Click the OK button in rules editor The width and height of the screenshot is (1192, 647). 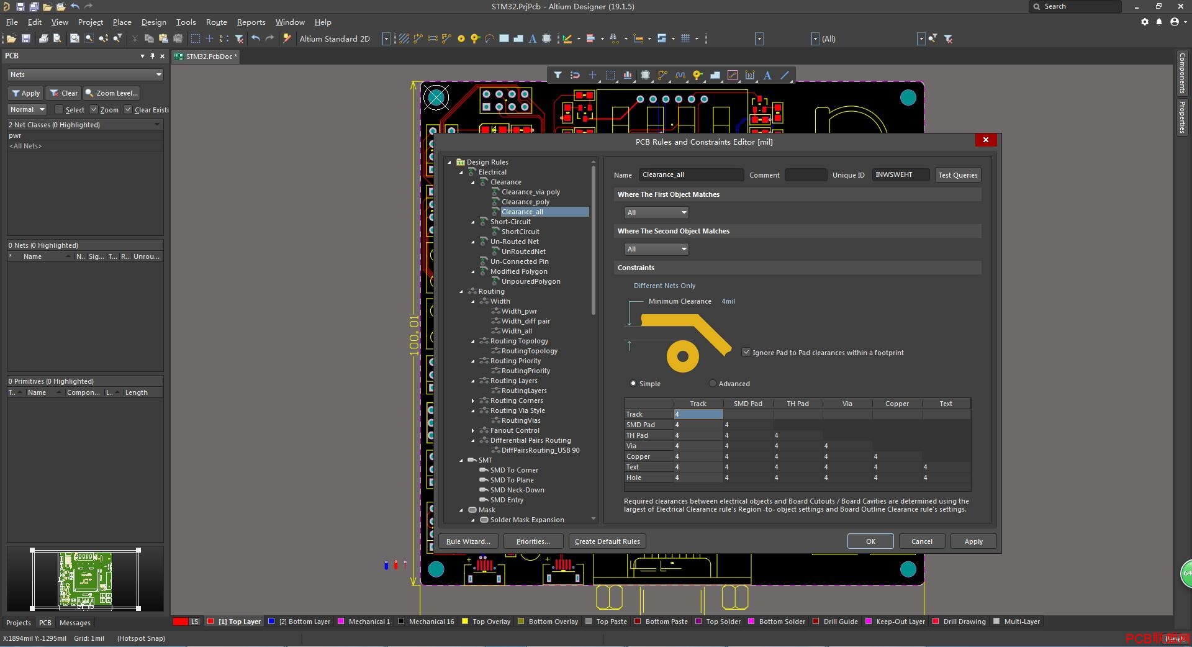click(870, 541)
